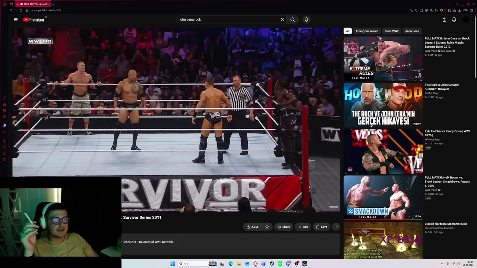Show hidden system tray icons

tap(442, 264)
